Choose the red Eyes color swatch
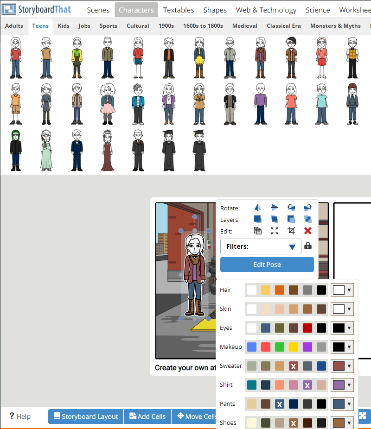Image resolution: width=371 pixels, height=429 pixels. click(x=307, y=328)
